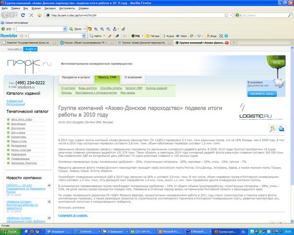Open the Способы оплаты link
Screen dimensions: 294x235
click(111, 88)
